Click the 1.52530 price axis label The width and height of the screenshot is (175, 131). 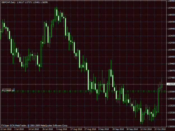tap(171, 113)
